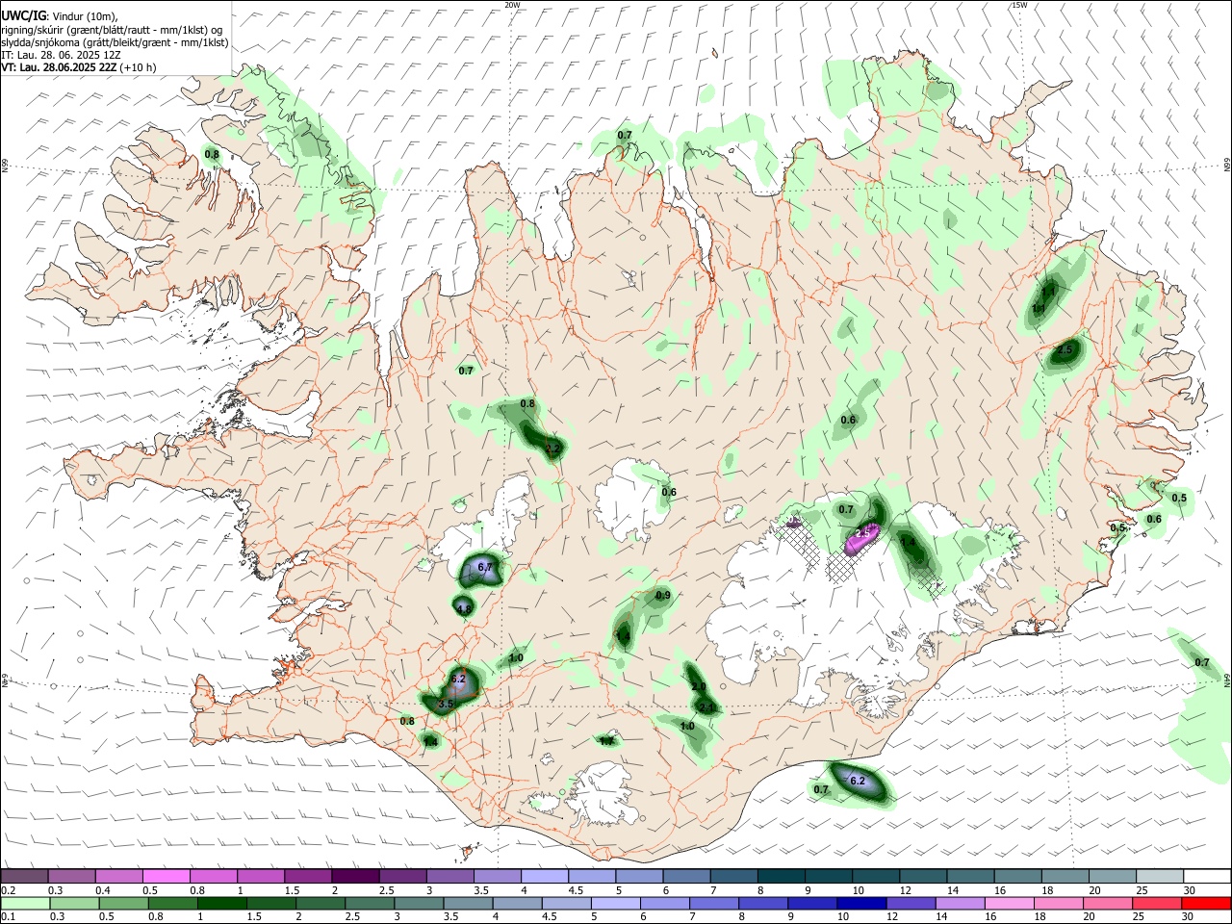This screenshot has width=1232, height=924.
Task: Click the 'IT: Lau. 28. 06. 2025 12Z' line
Action: pyautogui.click(x=63, y=55)
